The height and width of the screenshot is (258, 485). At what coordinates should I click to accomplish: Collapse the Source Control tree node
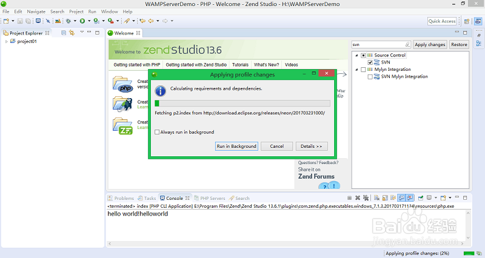click(356, 55)
